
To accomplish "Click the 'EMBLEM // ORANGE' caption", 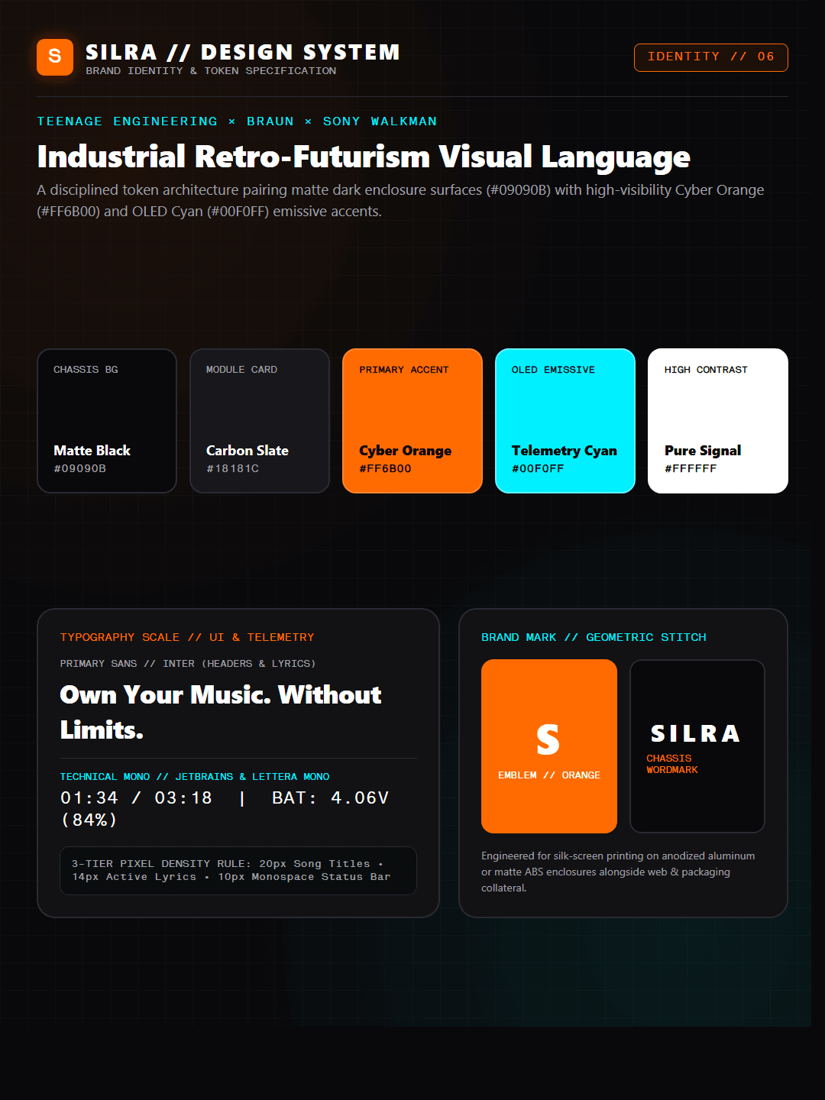I will (549, 775).
